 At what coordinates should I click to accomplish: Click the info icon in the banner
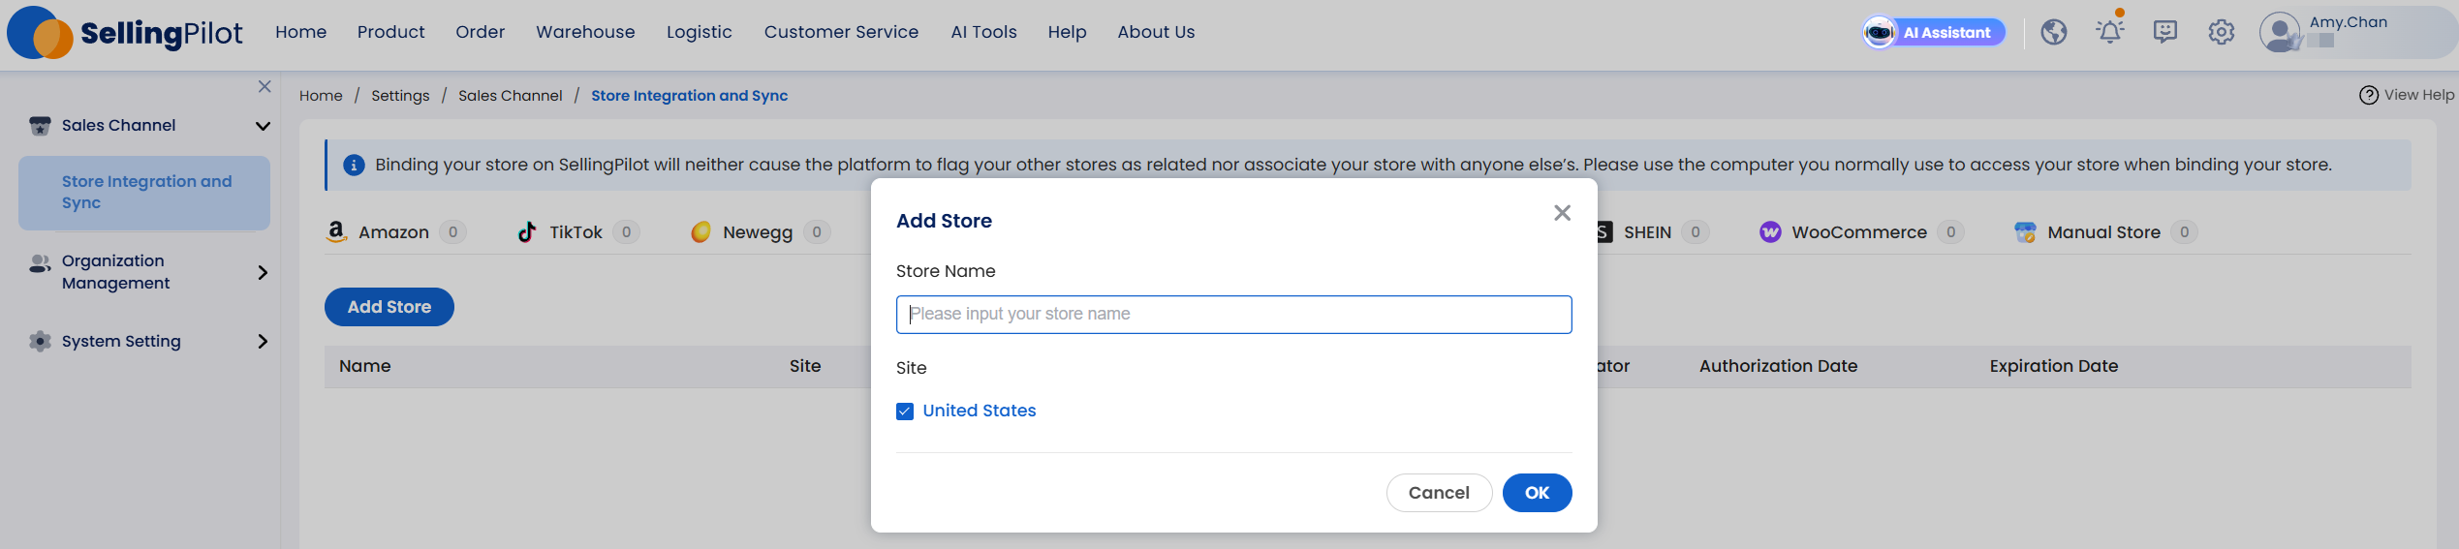coord(354,165)
